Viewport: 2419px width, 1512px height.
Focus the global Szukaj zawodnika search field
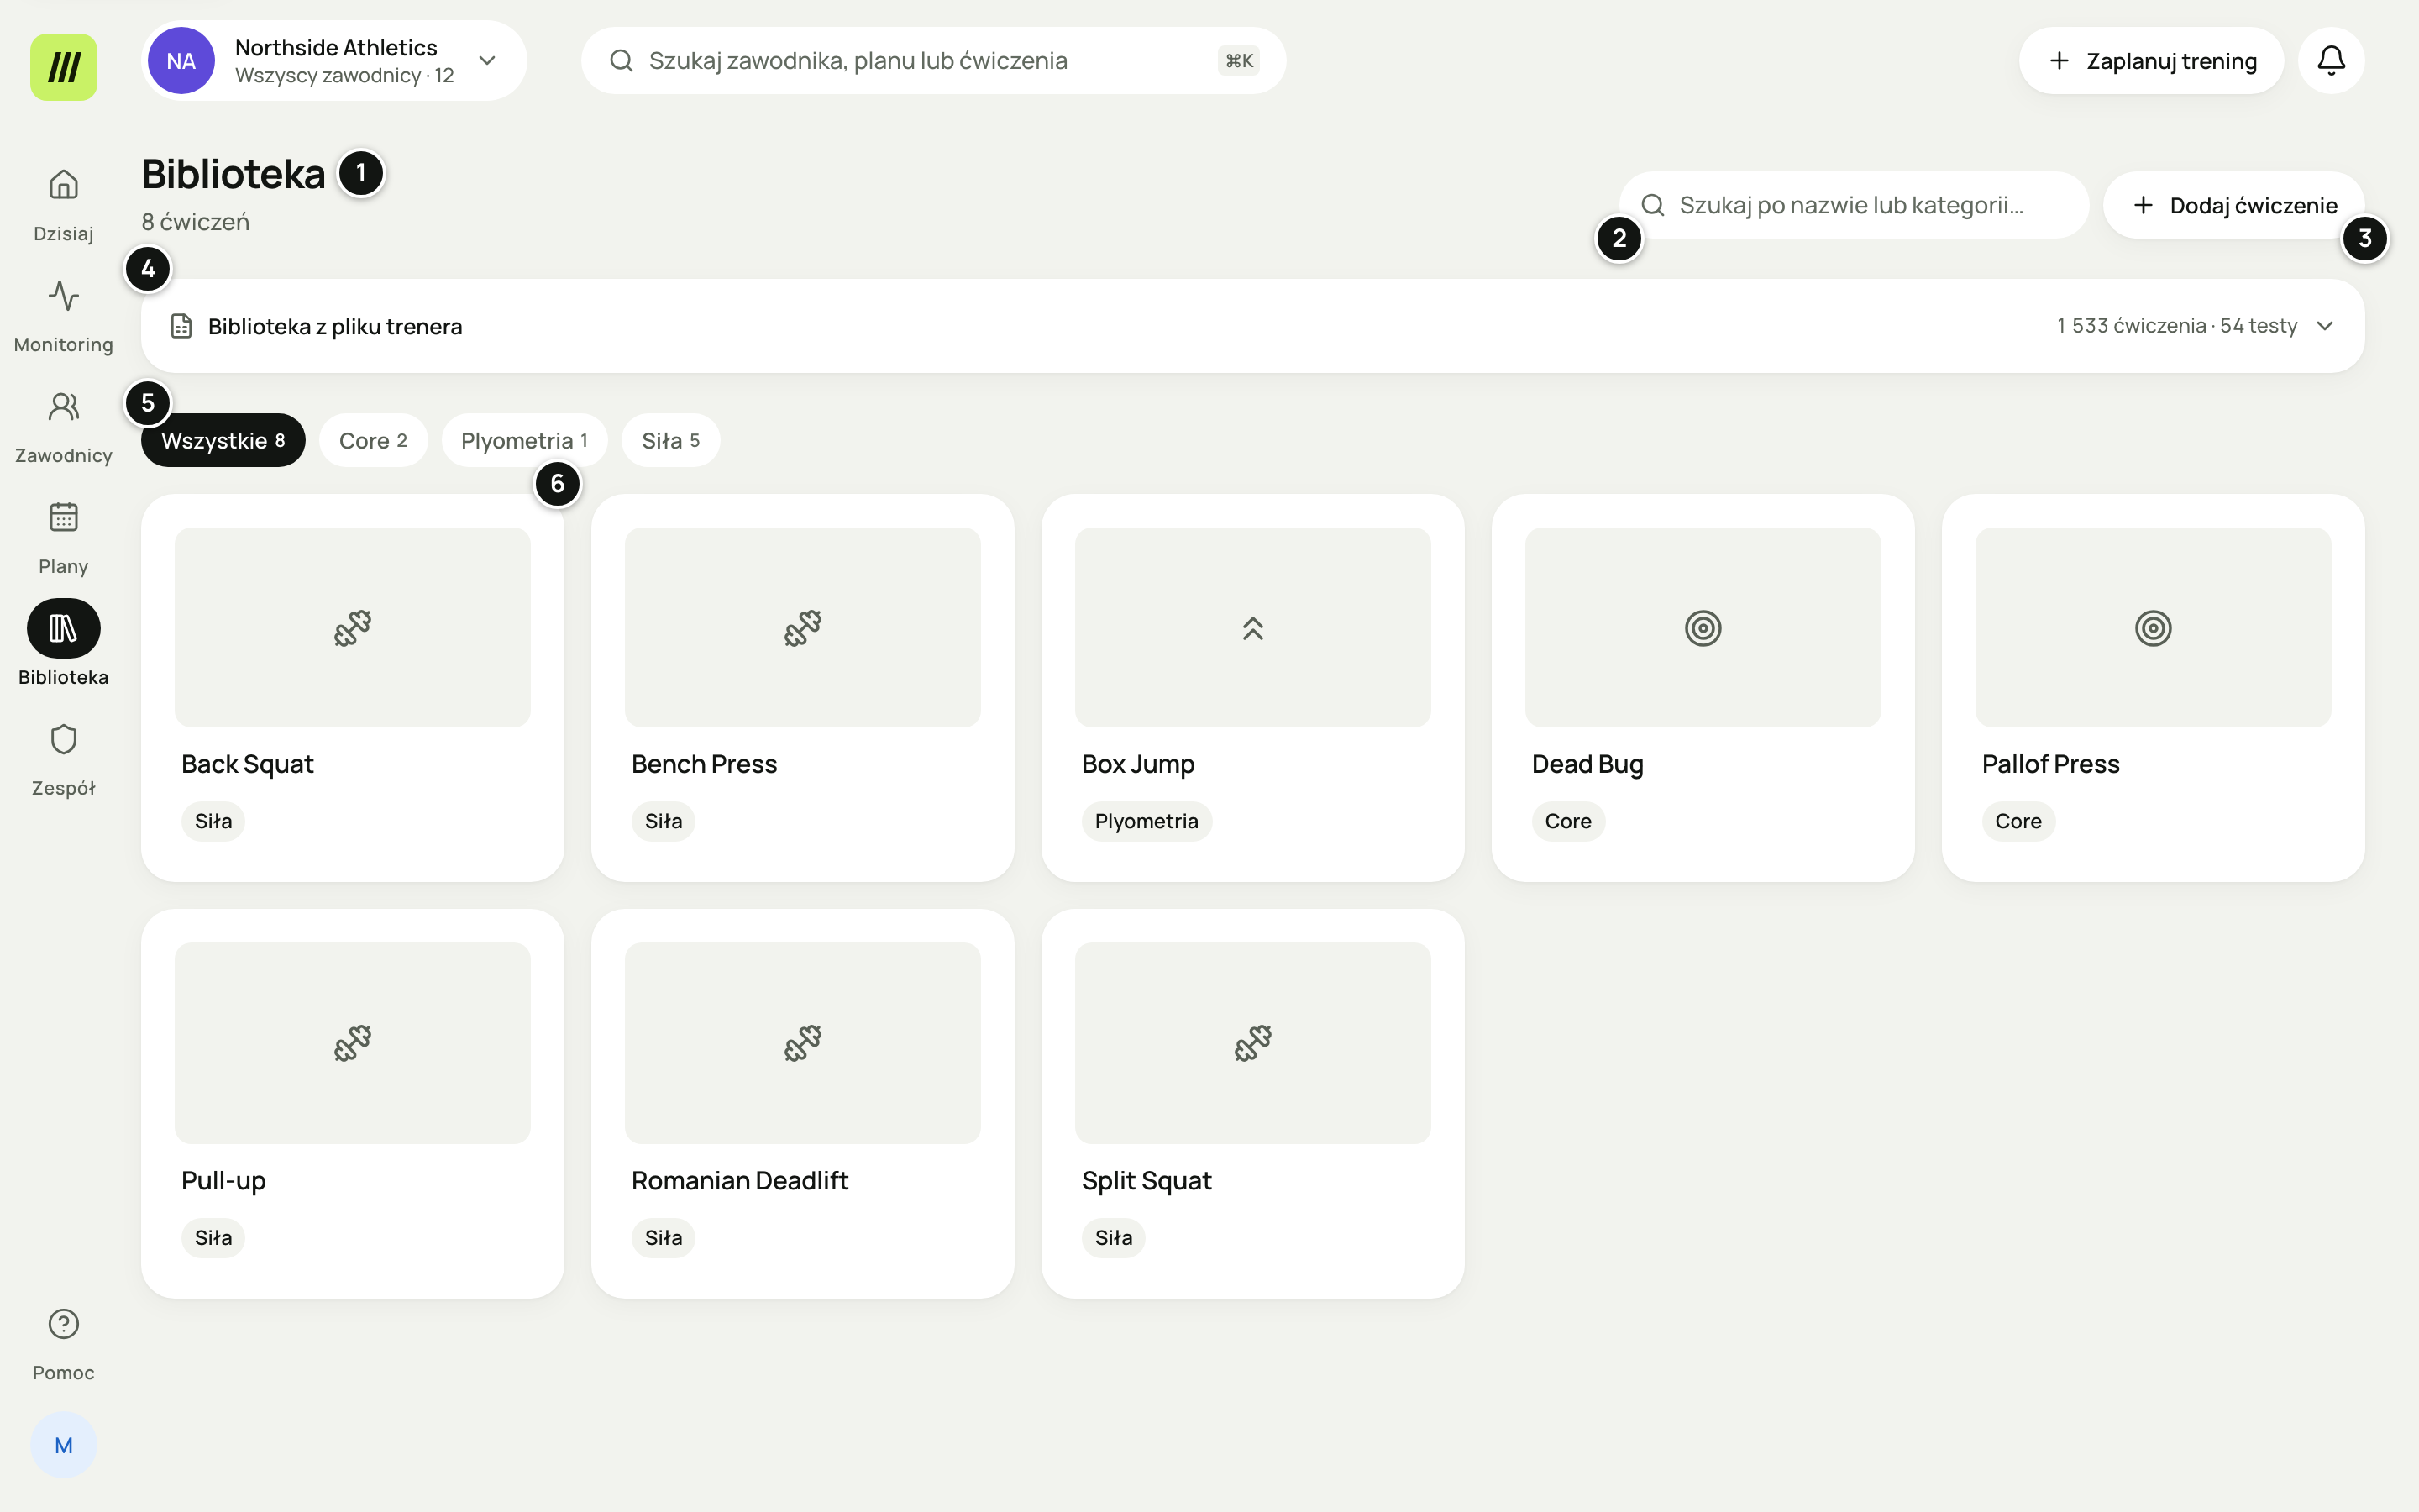932,61
